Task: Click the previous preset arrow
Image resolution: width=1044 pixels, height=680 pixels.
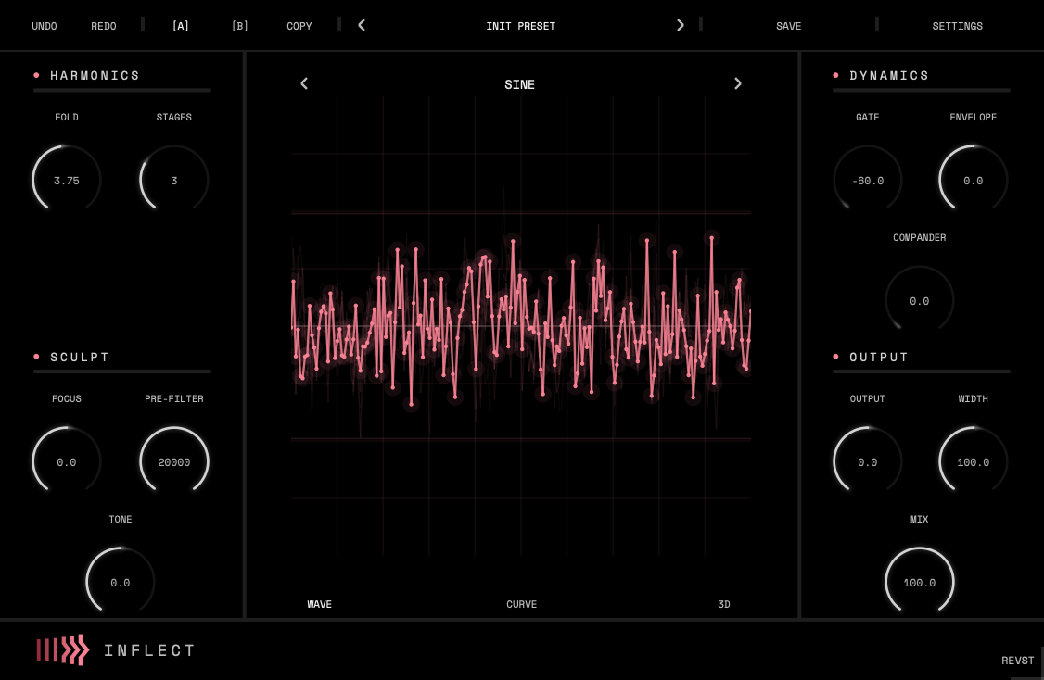Action: (x=362, y=25)
